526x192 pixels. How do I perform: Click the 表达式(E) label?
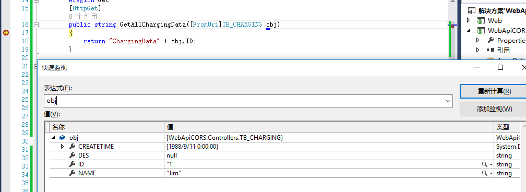coord(58,88)
